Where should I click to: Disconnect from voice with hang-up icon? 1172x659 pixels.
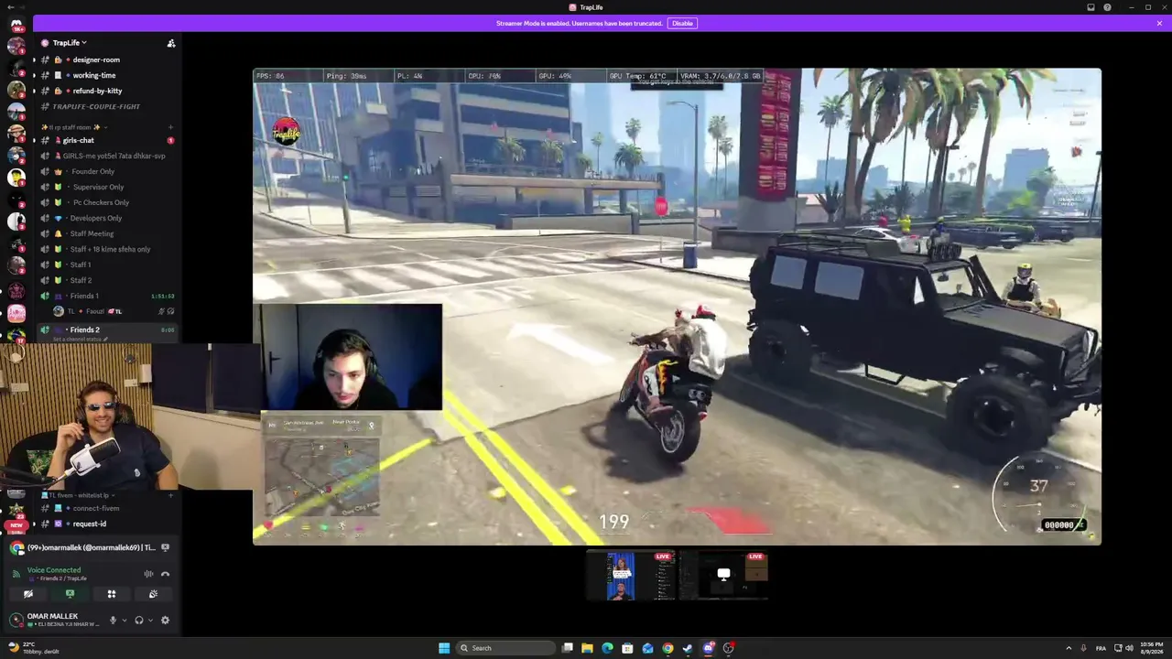click(165, 574)
